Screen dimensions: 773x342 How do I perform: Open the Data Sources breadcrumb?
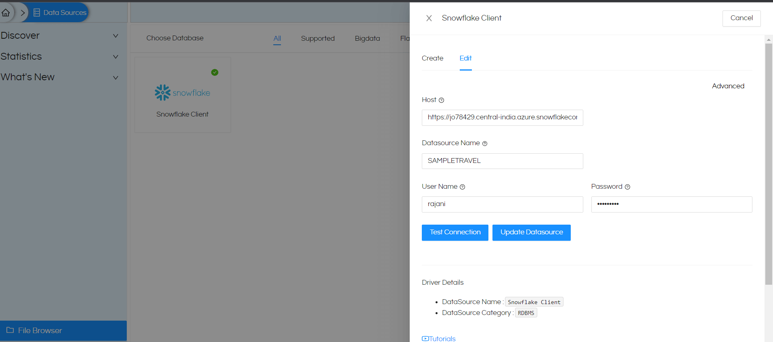point(60,13)
